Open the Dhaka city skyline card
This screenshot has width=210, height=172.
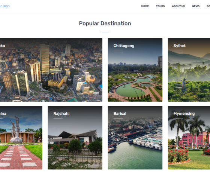coord(51,70)
